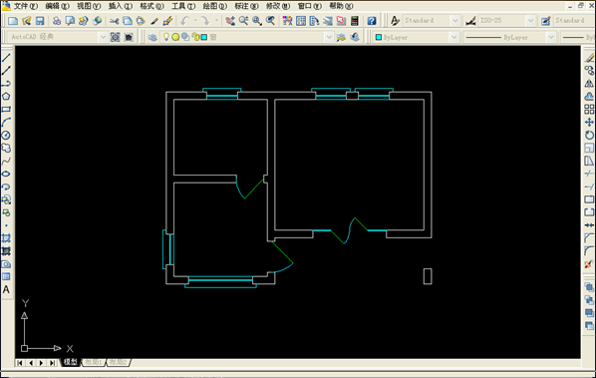This screenshot has width=596, height=378.
Task: Switch to the 模型 model tab
Action: click(x=71, y=362)
